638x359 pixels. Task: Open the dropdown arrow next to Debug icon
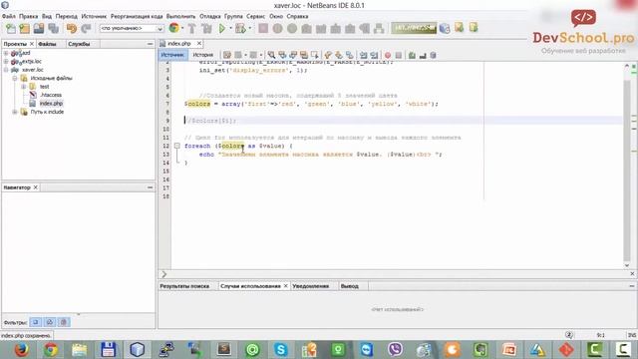pos(249,29)
